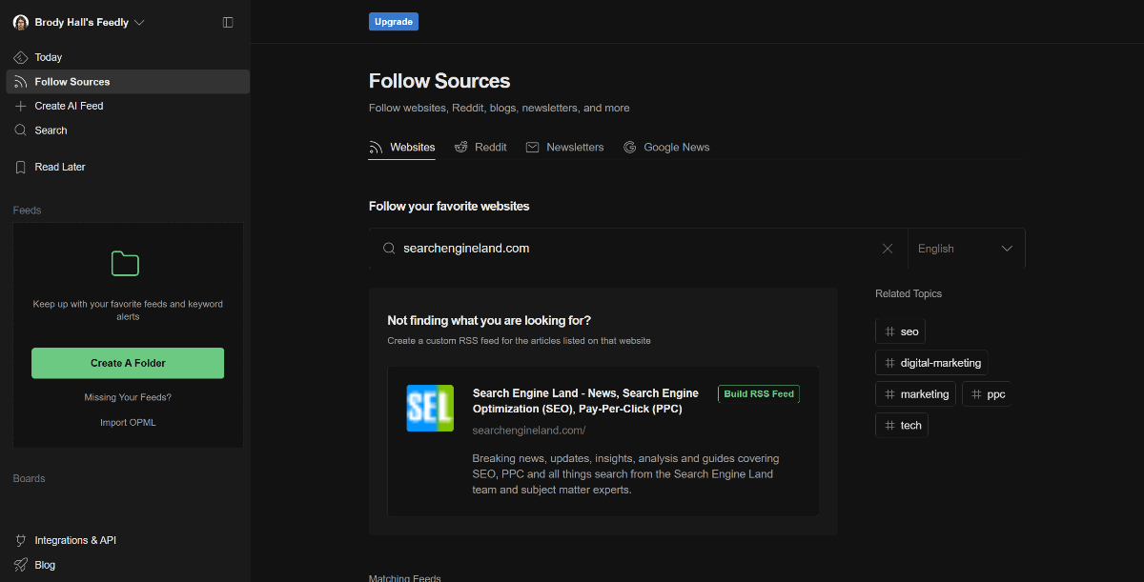Switch to the Reddit tab
Screen dimensions: 1144x582
(480, 148)
